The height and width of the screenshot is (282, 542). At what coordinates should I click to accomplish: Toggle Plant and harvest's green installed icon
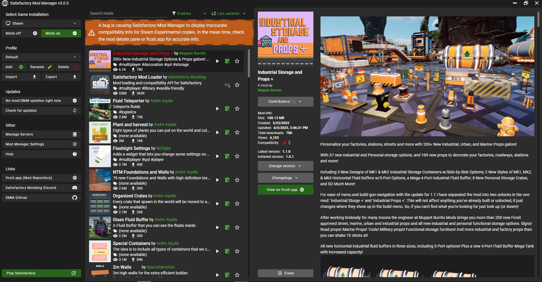(x=227, y=132)
